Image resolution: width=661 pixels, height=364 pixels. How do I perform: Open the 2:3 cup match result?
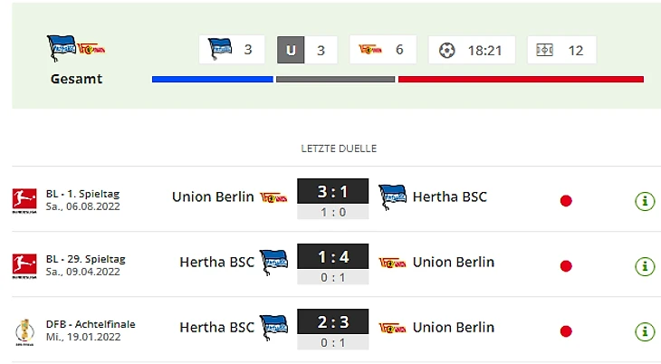click(x=332, y=322)
